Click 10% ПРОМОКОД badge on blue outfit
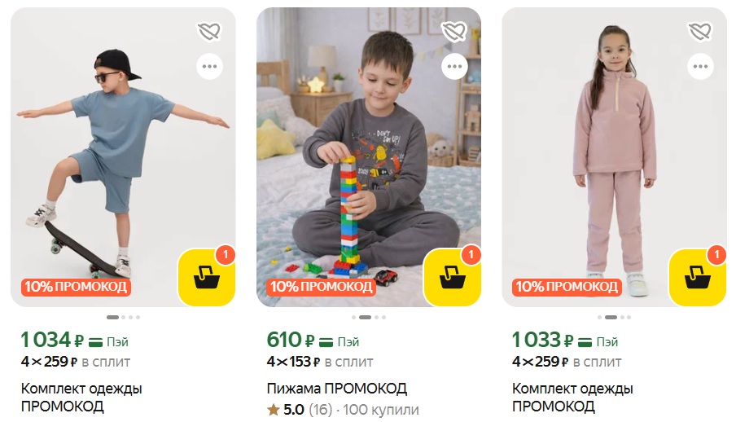The height and width of the screenshot is (422, 736). point(76,287)
